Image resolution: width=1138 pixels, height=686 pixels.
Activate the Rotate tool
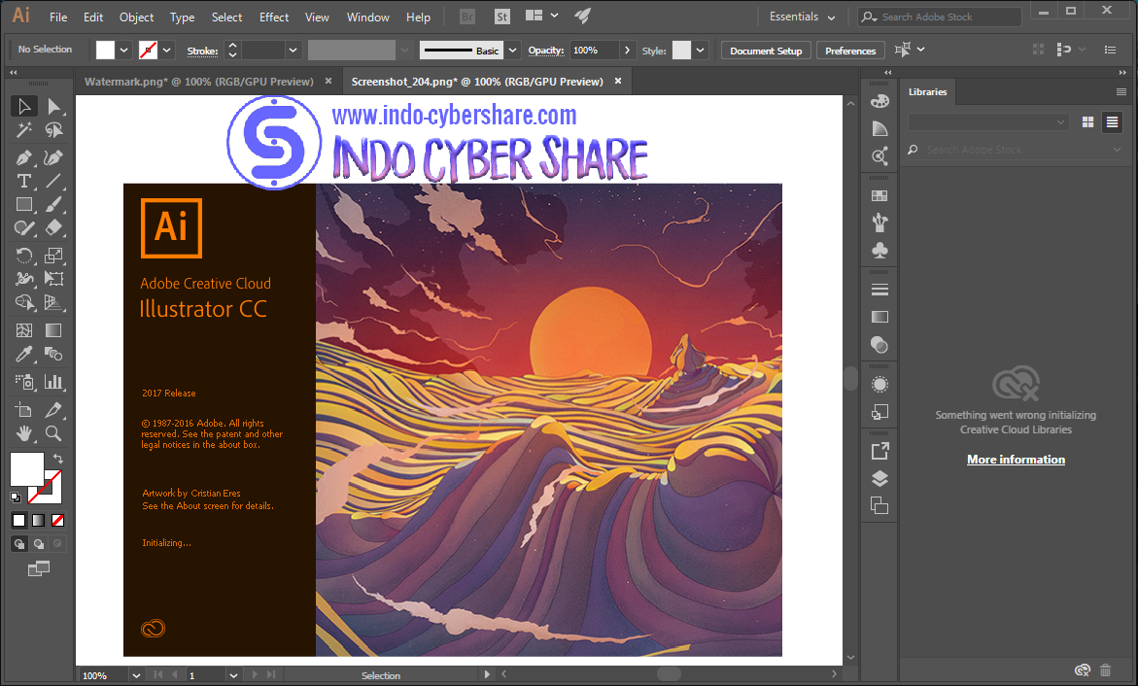tap(24, 256)
